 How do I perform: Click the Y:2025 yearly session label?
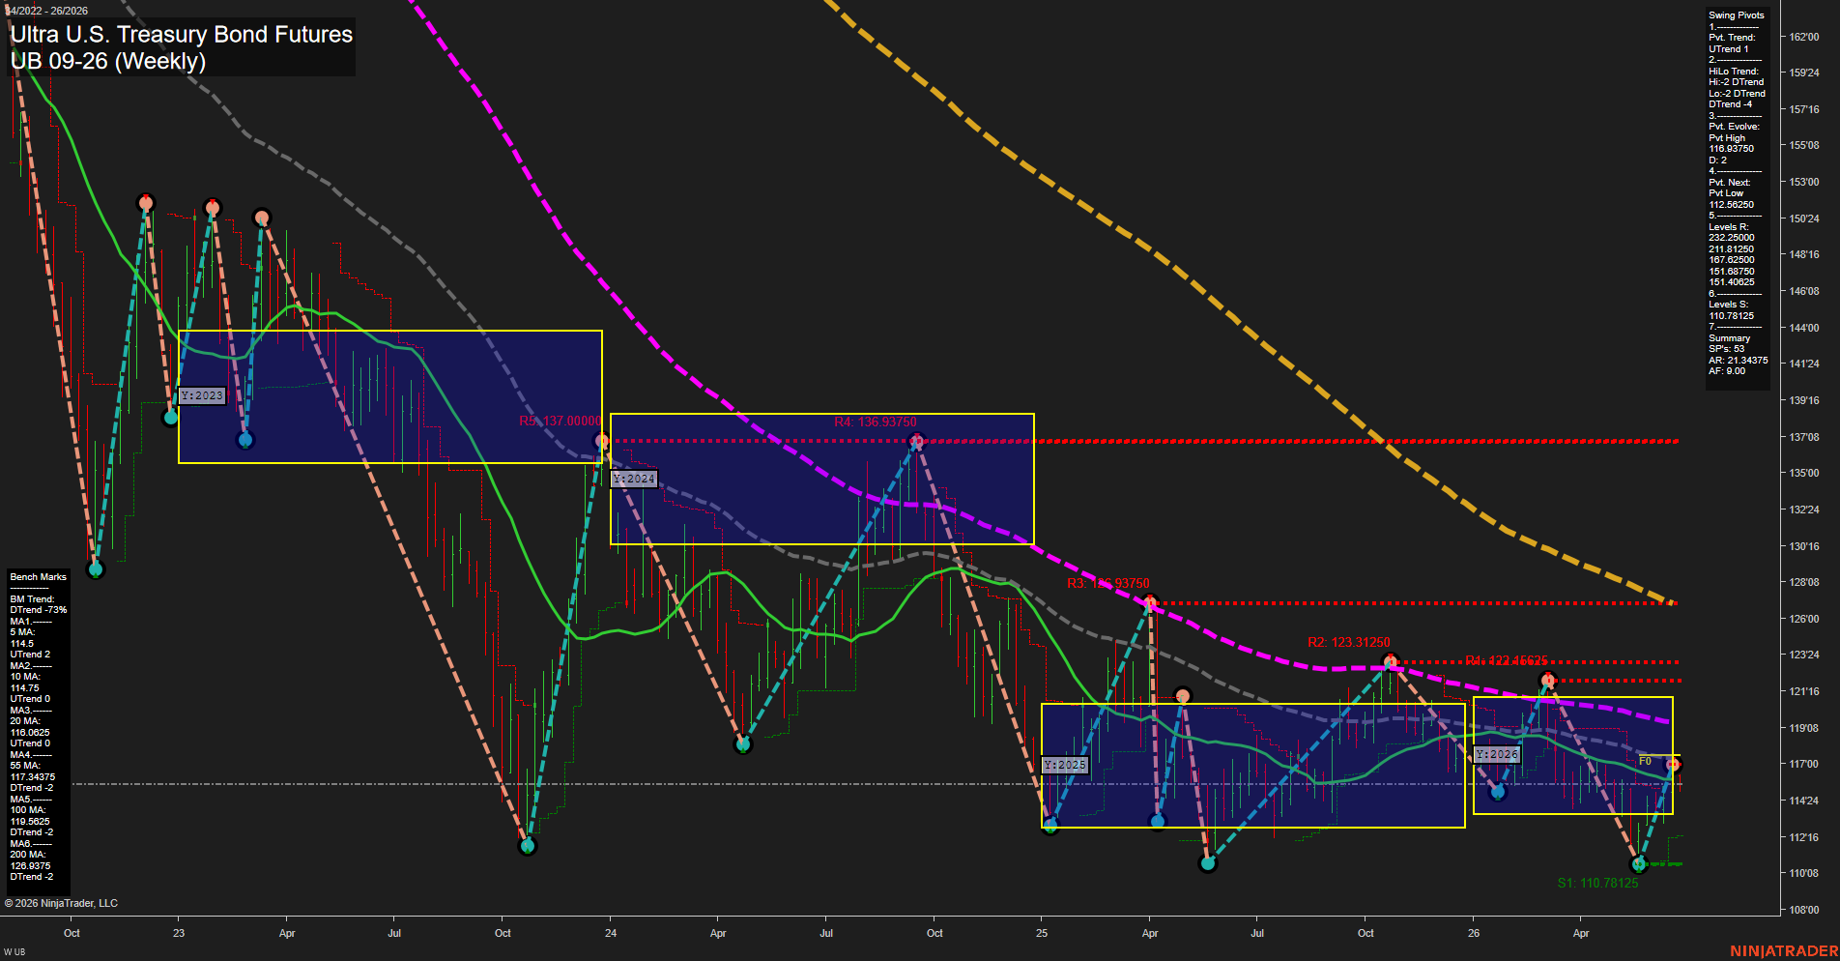[1065, 765]
